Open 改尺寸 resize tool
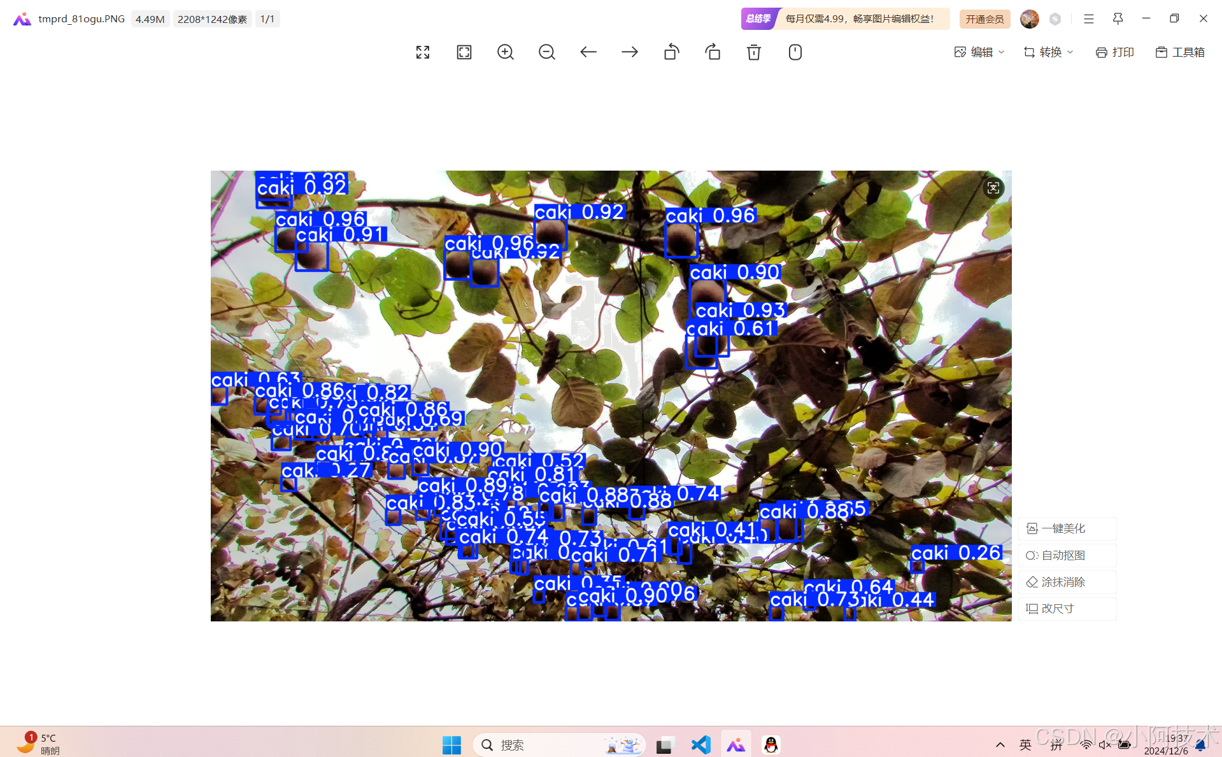 click(x=1067, y=609)
